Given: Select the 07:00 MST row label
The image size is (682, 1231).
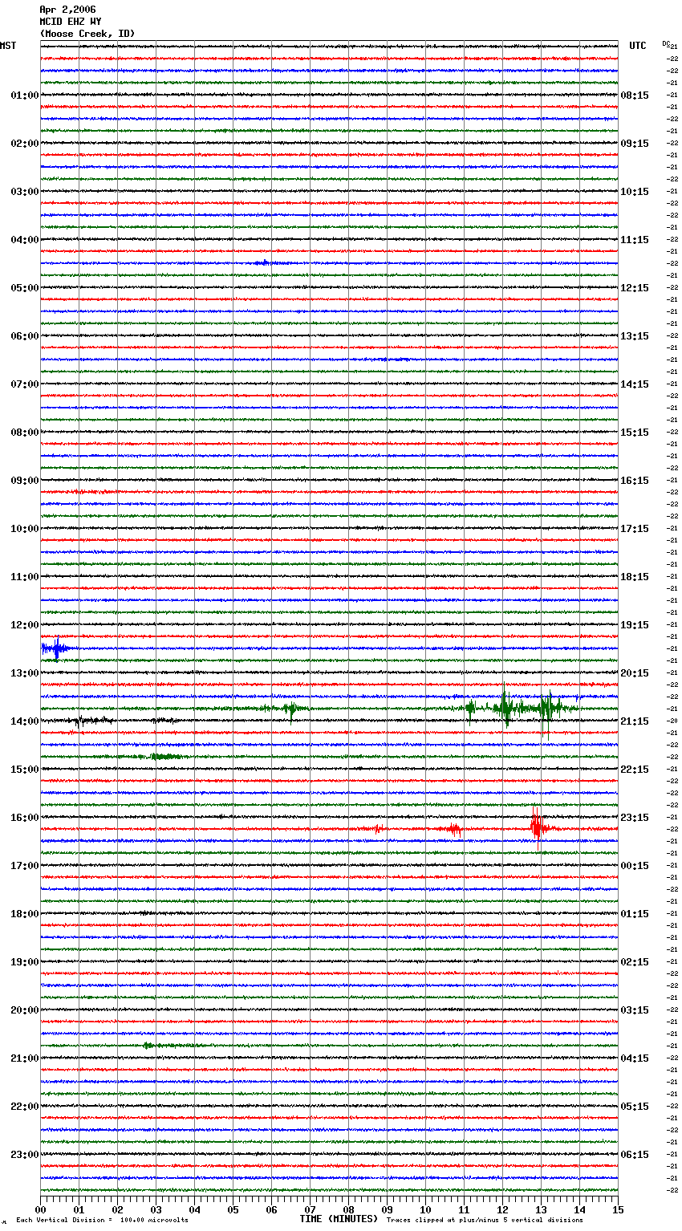Looking at the screenshot, I should (25, 384).
